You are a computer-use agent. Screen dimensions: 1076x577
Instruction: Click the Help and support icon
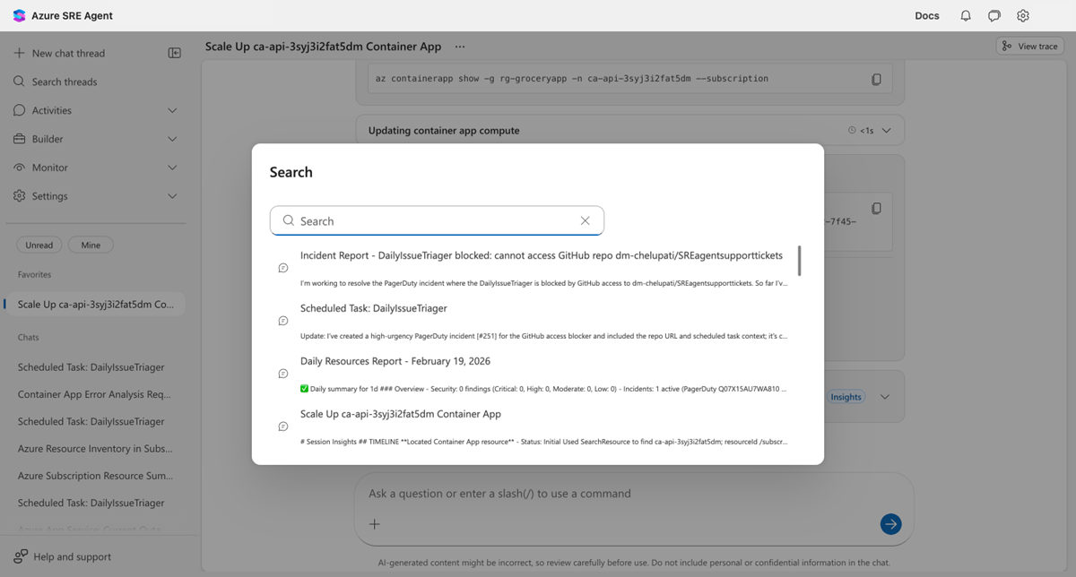click(x=21, y=556)
